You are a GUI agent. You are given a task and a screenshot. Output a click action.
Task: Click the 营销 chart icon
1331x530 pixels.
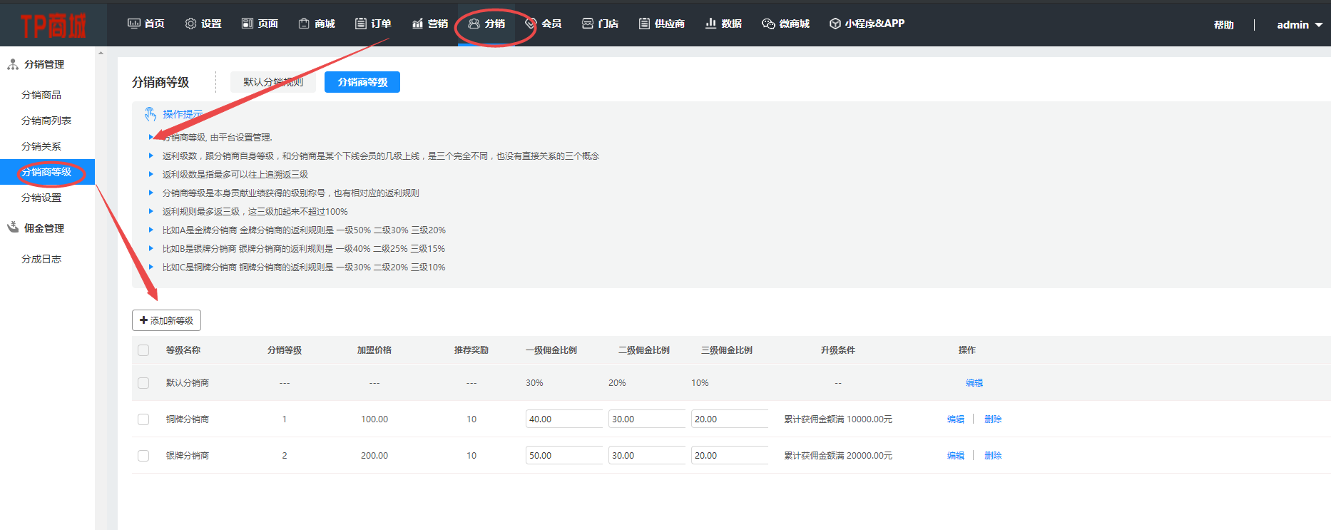click(x=418, y=24)
